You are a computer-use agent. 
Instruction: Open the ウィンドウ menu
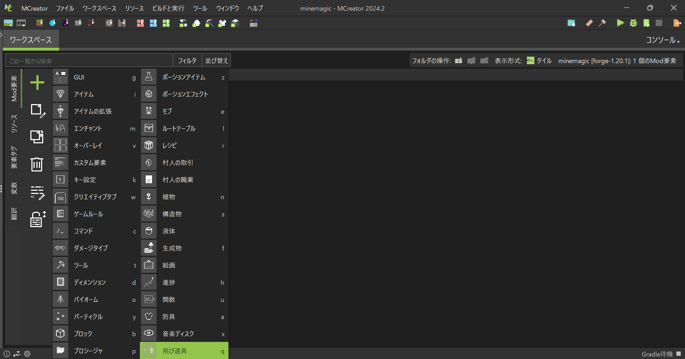pos(227,8)
